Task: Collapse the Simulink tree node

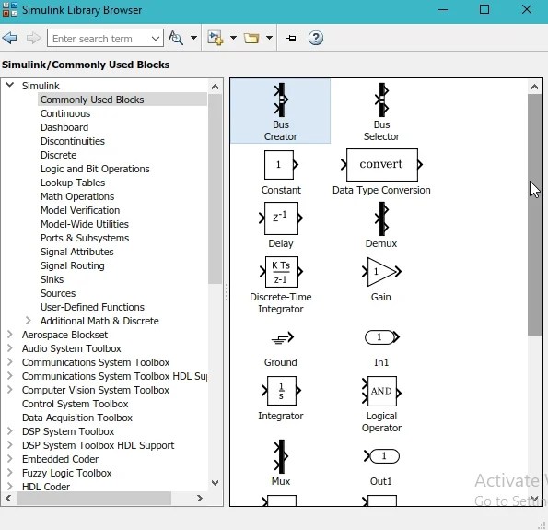Action: click(x=10, y=85)
